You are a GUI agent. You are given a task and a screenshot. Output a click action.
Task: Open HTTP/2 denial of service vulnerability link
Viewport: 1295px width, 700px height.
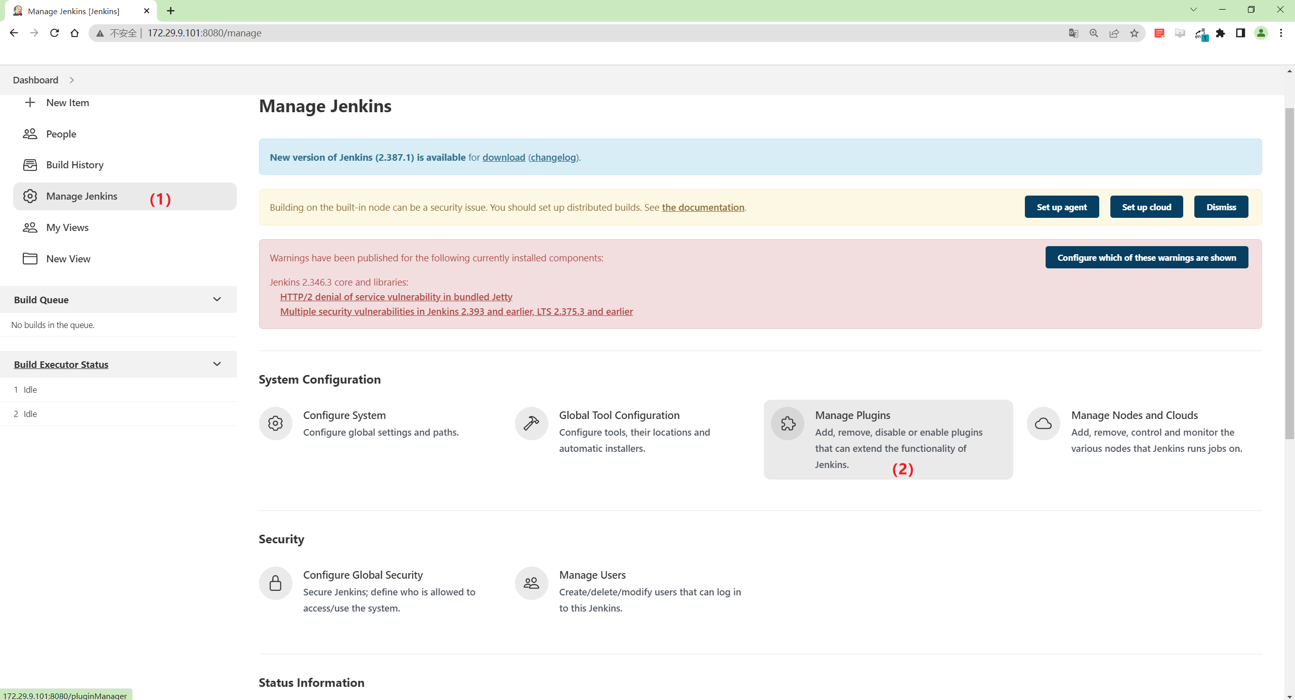[396, 297]
